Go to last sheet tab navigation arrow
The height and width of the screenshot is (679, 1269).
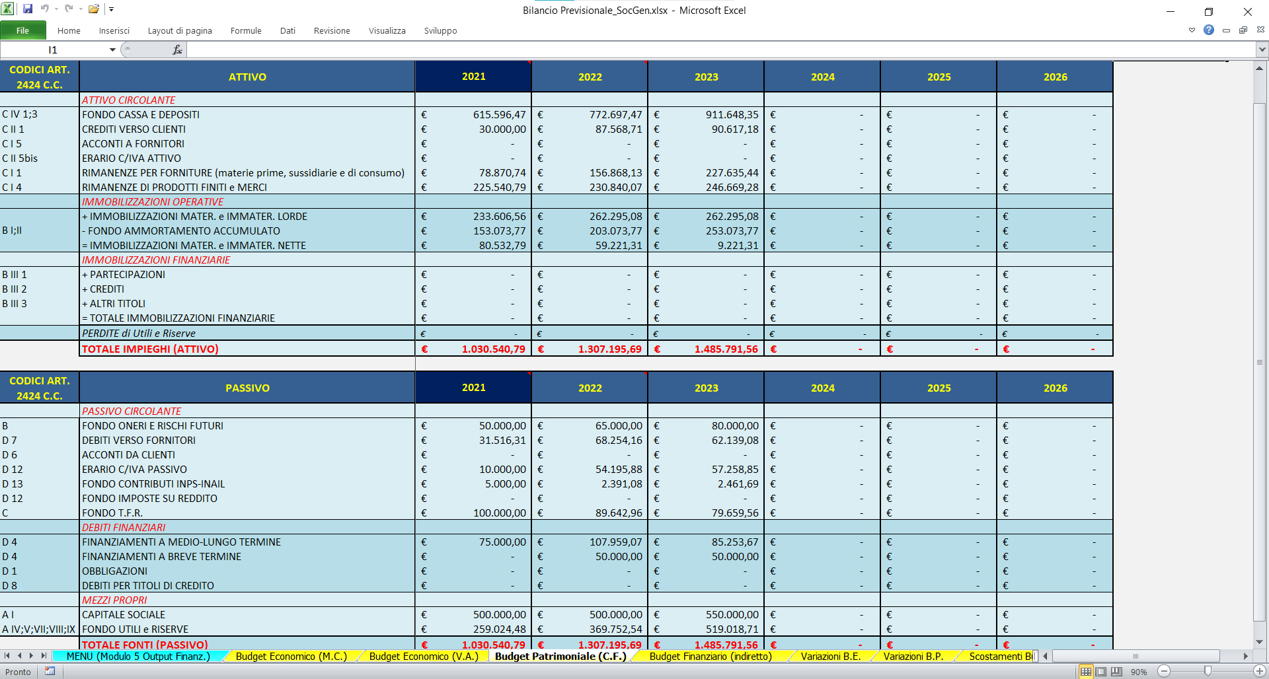click(x=44, y=656)
